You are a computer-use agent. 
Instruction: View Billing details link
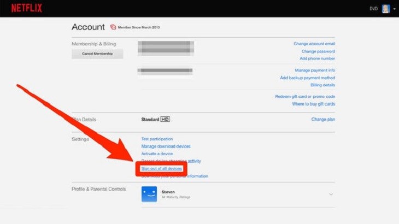tap(322, 85)
